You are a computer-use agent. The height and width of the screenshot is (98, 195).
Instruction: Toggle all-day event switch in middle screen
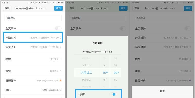(x=123, y=28)
